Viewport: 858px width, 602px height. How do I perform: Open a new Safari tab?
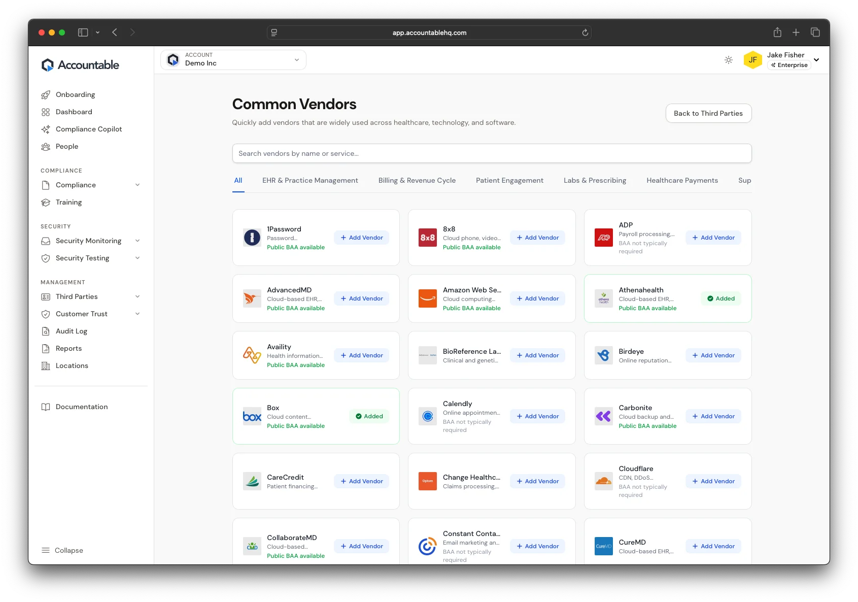point(796,32)
